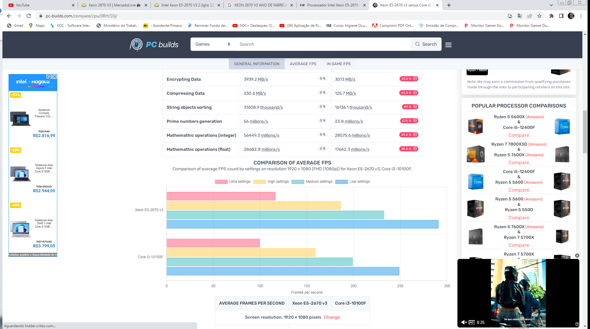Image resolution: width=590 pixels, height=329 pixels.
Task: Compare Ryzen 7 7800X3D and Ryzen 5 7600X
Action: 519,163
